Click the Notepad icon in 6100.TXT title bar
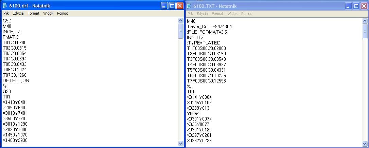Image resolution: width=369 pixels, height=148 pixels. pyautogui.click(x=189, y=6)
